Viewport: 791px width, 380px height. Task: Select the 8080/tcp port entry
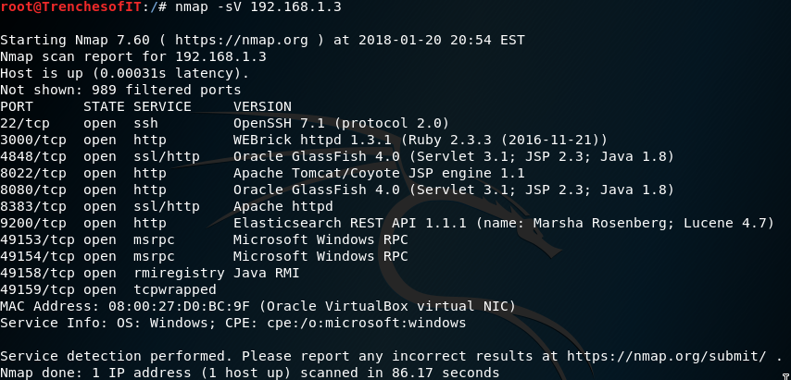(x=32, y=190)
